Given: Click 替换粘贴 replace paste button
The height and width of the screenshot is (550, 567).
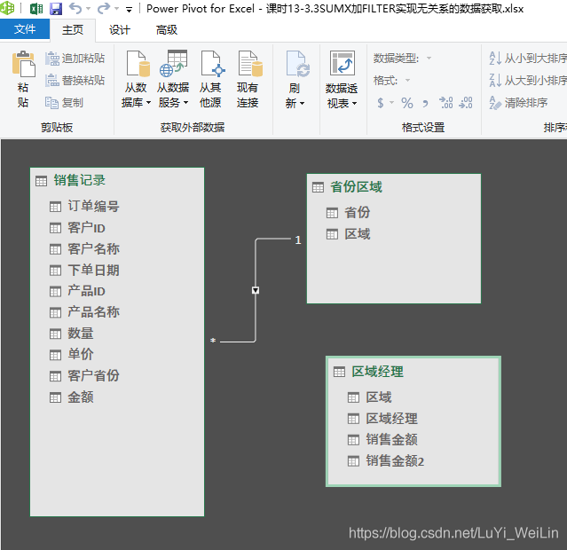Looking at the screenshot, I should (x=75, y=80).
